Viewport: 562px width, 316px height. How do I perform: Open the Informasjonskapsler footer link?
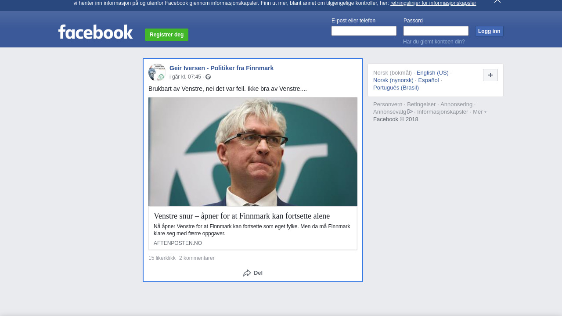[x=443, y=112]
